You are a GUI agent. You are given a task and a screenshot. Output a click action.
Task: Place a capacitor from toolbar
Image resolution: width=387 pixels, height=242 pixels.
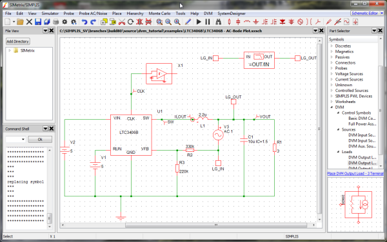coord(238,22)
